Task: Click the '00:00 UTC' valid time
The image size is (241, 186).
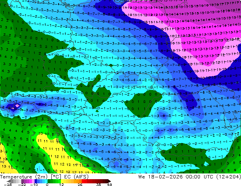Action: (200, 177)
